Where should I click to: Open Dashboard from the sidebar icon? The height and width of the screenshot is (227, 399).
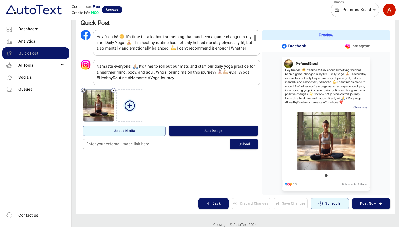coord(9,29)
